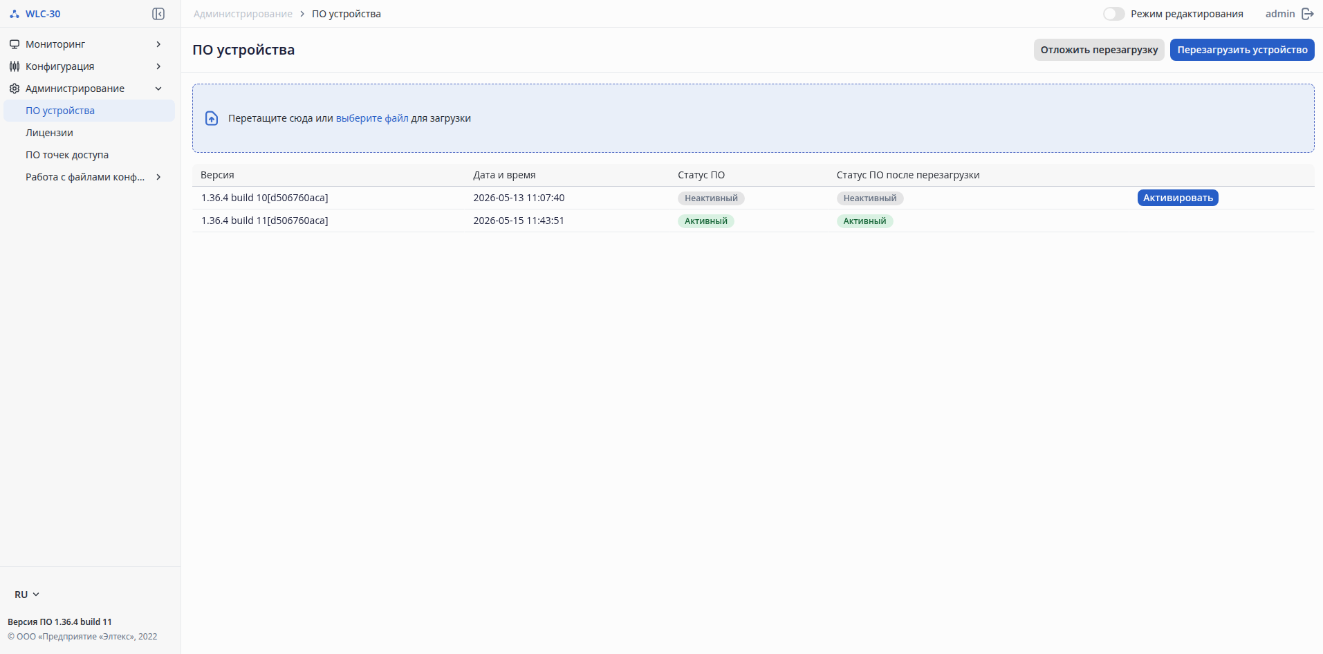The width and height of the screenshot is (1323, 654).
Task: Click the file drop zone area
Action: point(753,118)
